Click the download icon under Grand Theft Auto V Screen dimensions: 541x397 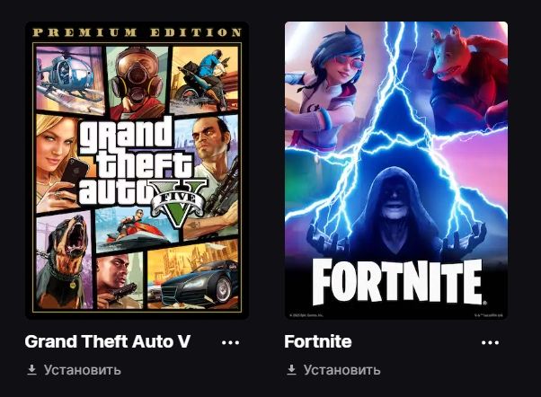tap(31, 370)
